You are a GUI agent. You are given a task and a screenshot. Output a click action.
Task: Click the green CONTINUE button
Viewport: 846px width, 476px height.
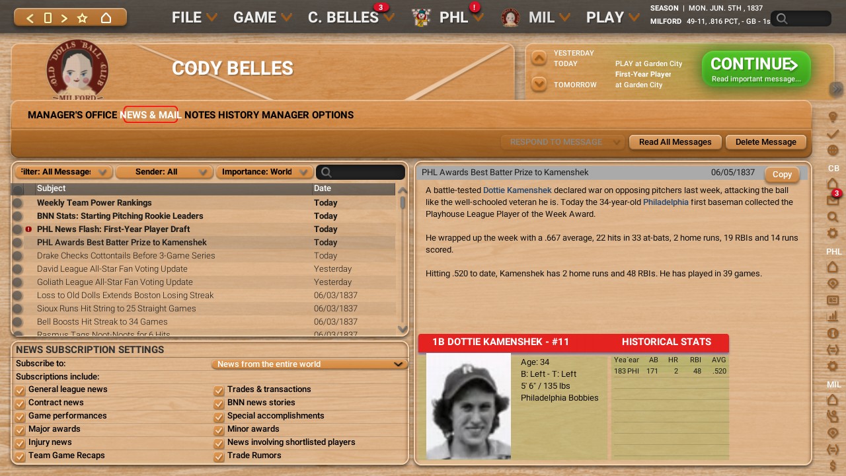point(756,69)
